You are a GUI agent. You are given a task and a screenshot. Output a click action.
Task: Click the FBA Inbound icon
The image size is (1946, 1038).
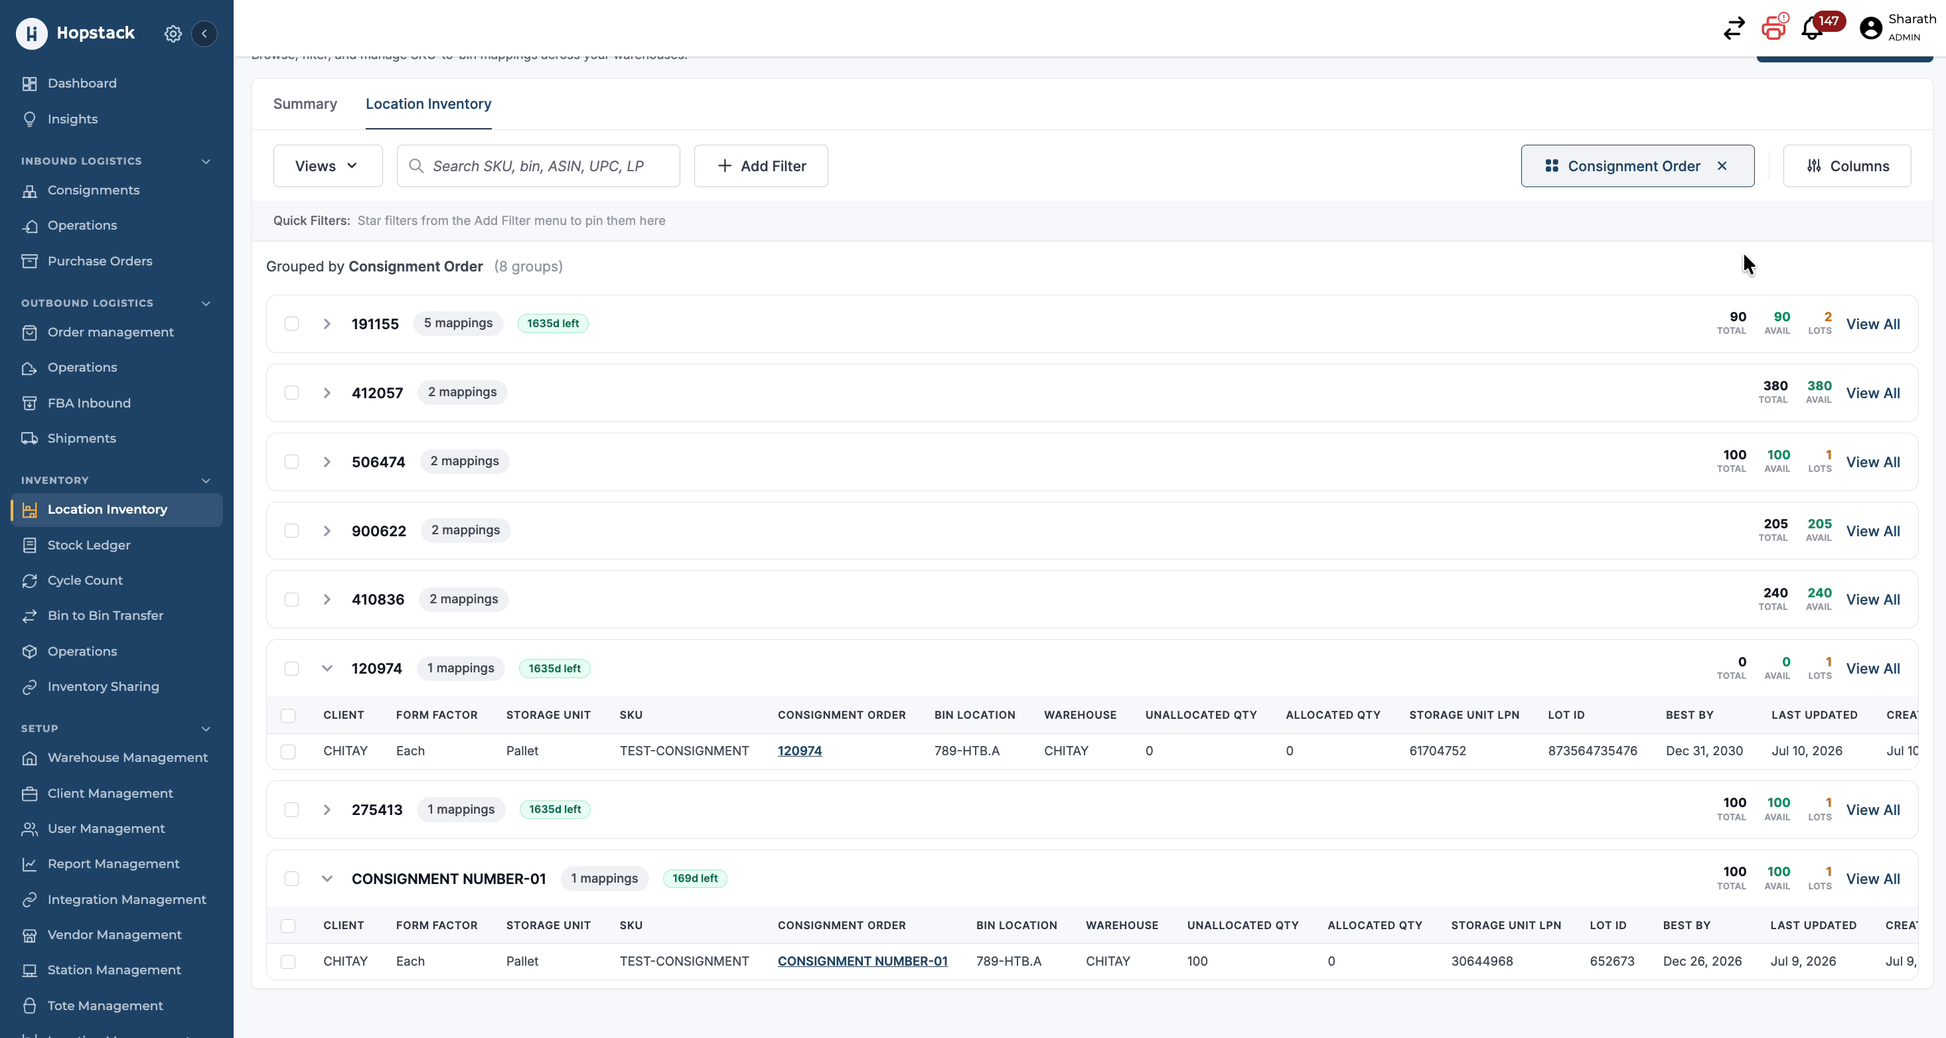(29, 403)
